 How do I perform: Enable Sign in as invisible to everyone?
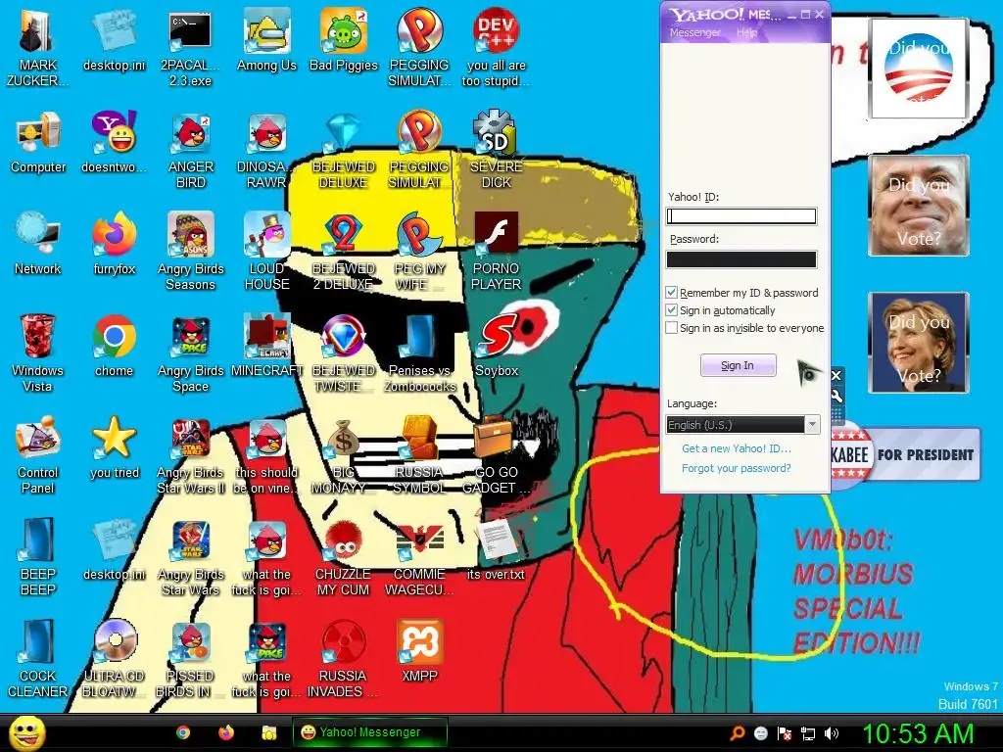pyautogui.click(x=671, y=327)
